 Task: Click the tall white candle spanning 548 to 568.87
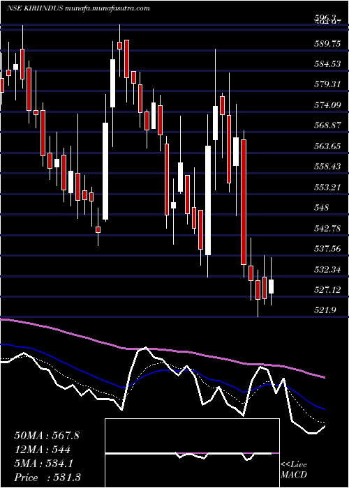coord(105,171)
